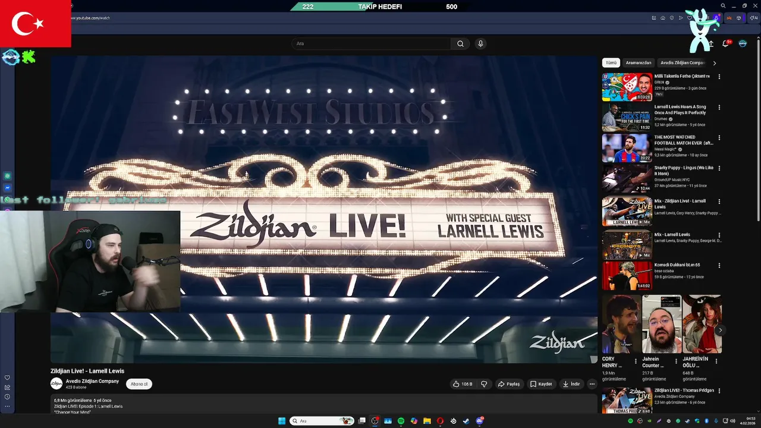Open JAHREIN'IN OĞLU short video
The width and height of the screenshot is (761, 428).
pyautogui.click(x=702, y=324)
